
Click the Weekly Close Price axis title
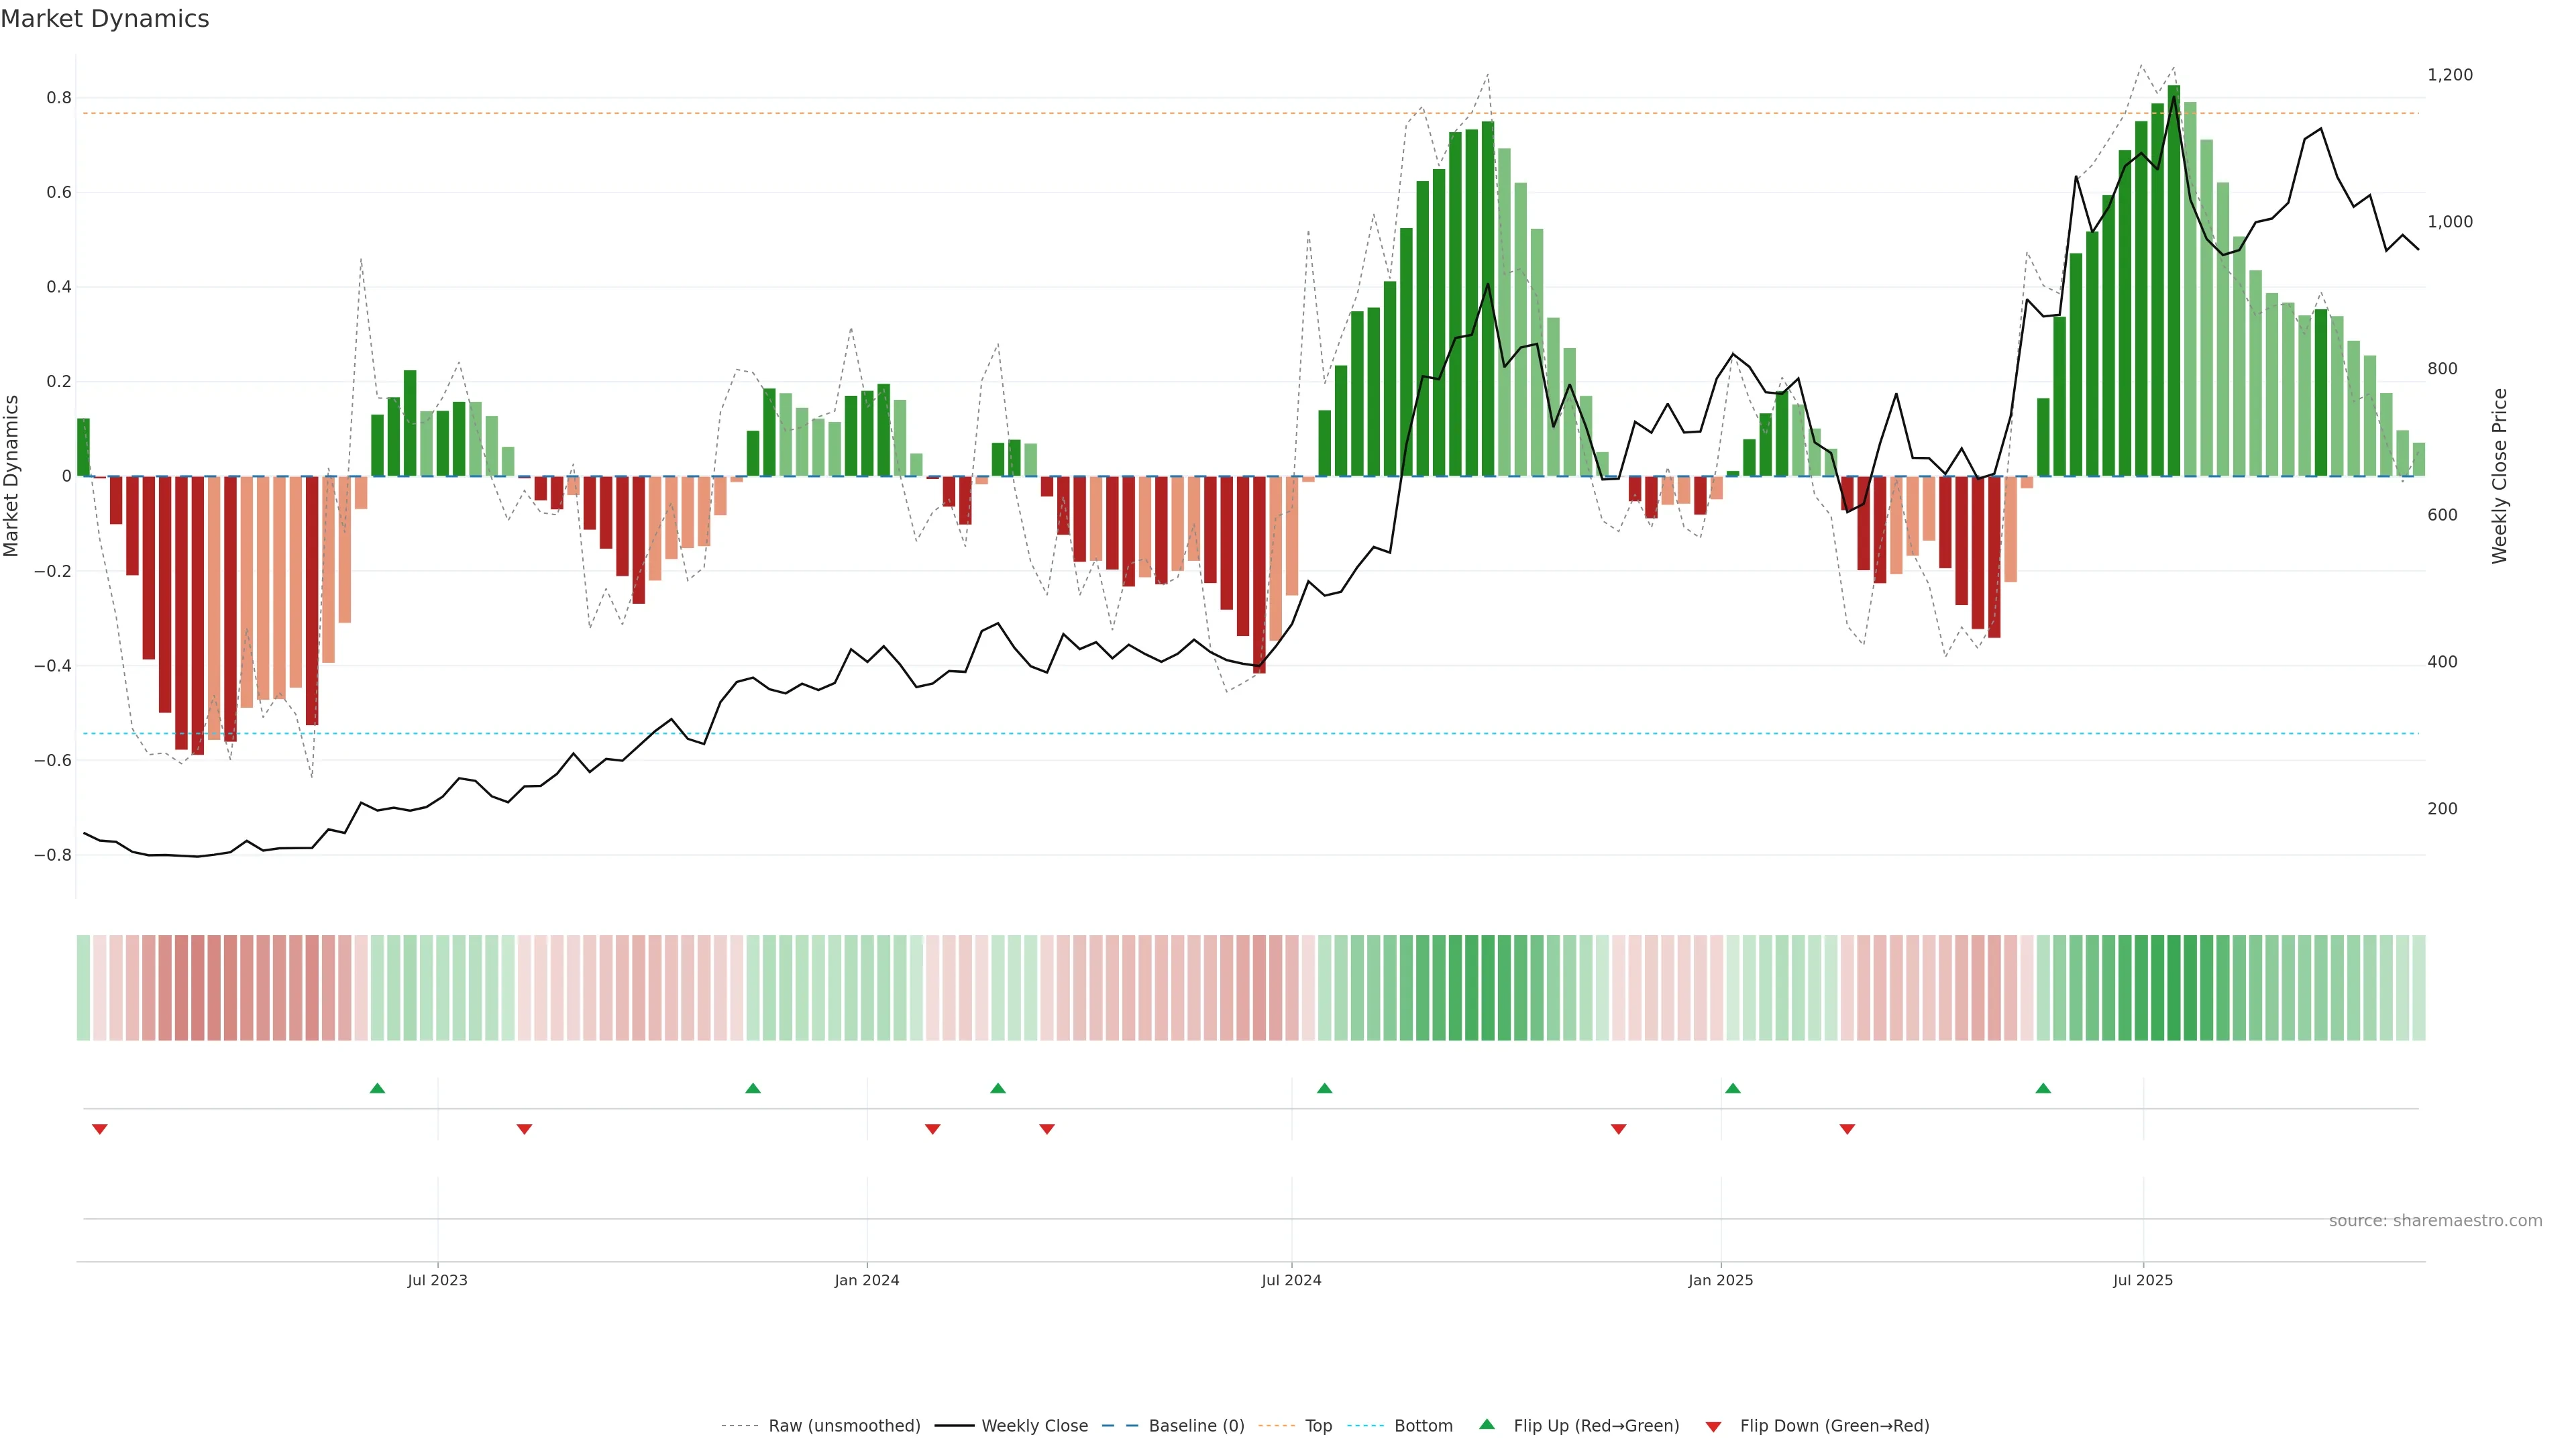(x=2500, y=476)
